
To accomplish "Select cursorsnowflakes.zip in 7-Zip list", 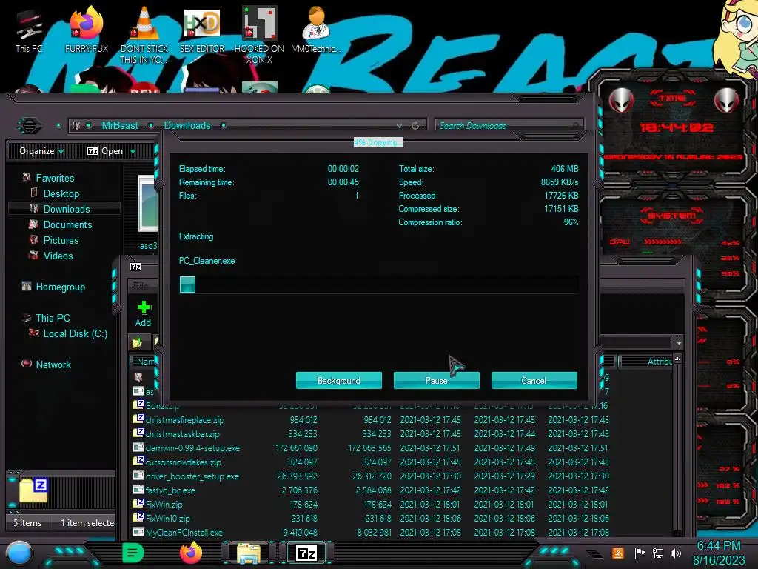I will [184, 462].
